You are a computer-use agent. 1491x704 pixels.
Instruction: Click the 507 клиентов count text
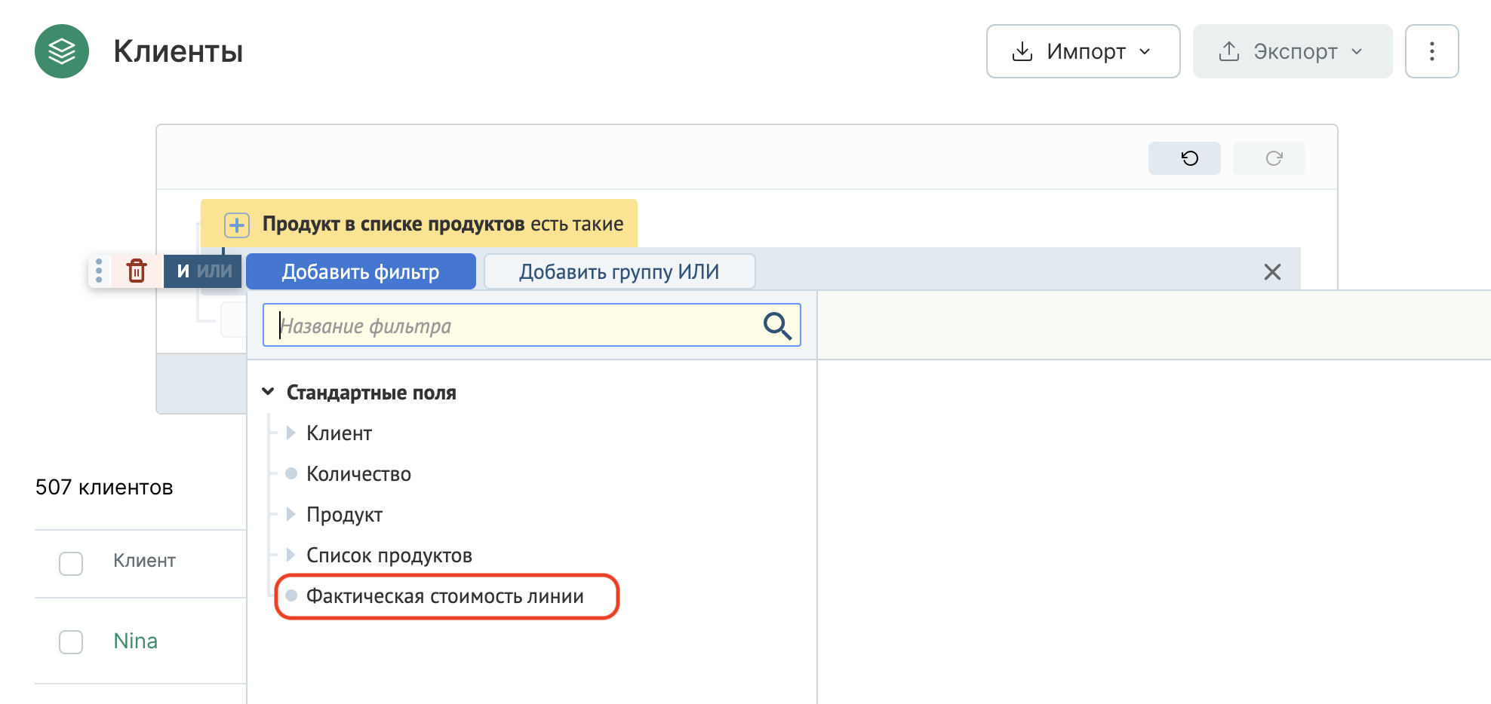pos(104,488)
